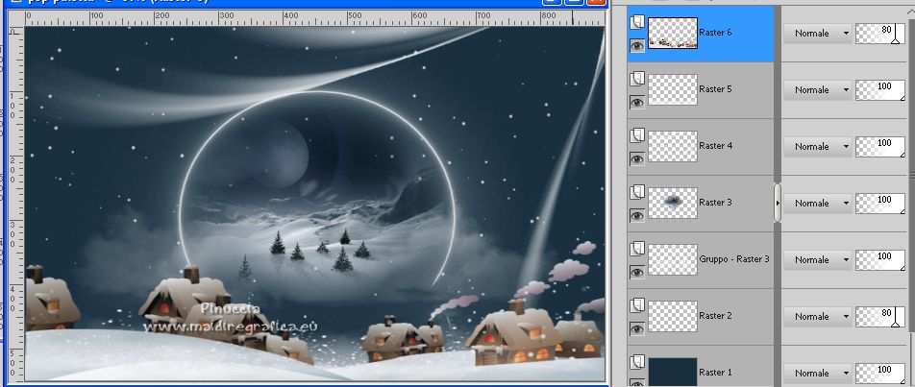Screen dimensions: 915x387
Task: Click the opacity slider of Raster 1
Action: click(880, 373)
